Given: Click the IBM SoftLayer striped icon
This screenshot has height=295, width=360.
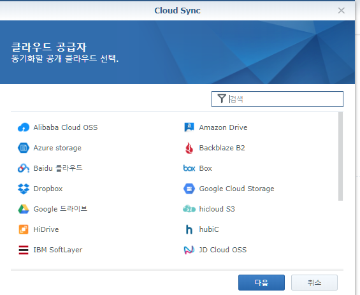Looking at the screenshot, I should 24,250.
